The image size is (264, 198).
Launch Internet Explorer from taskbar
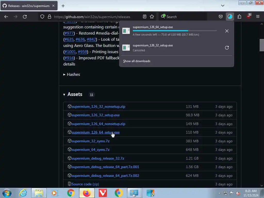click(x=23, y=193)
